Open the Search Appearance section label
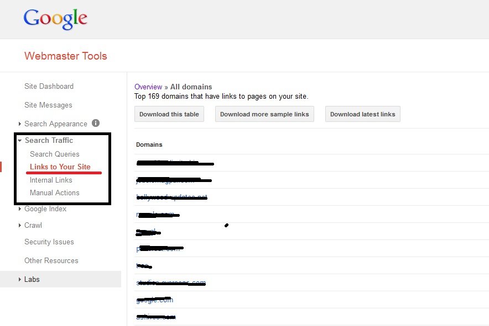This screenshot has height=326, width=489. [56, 124]
